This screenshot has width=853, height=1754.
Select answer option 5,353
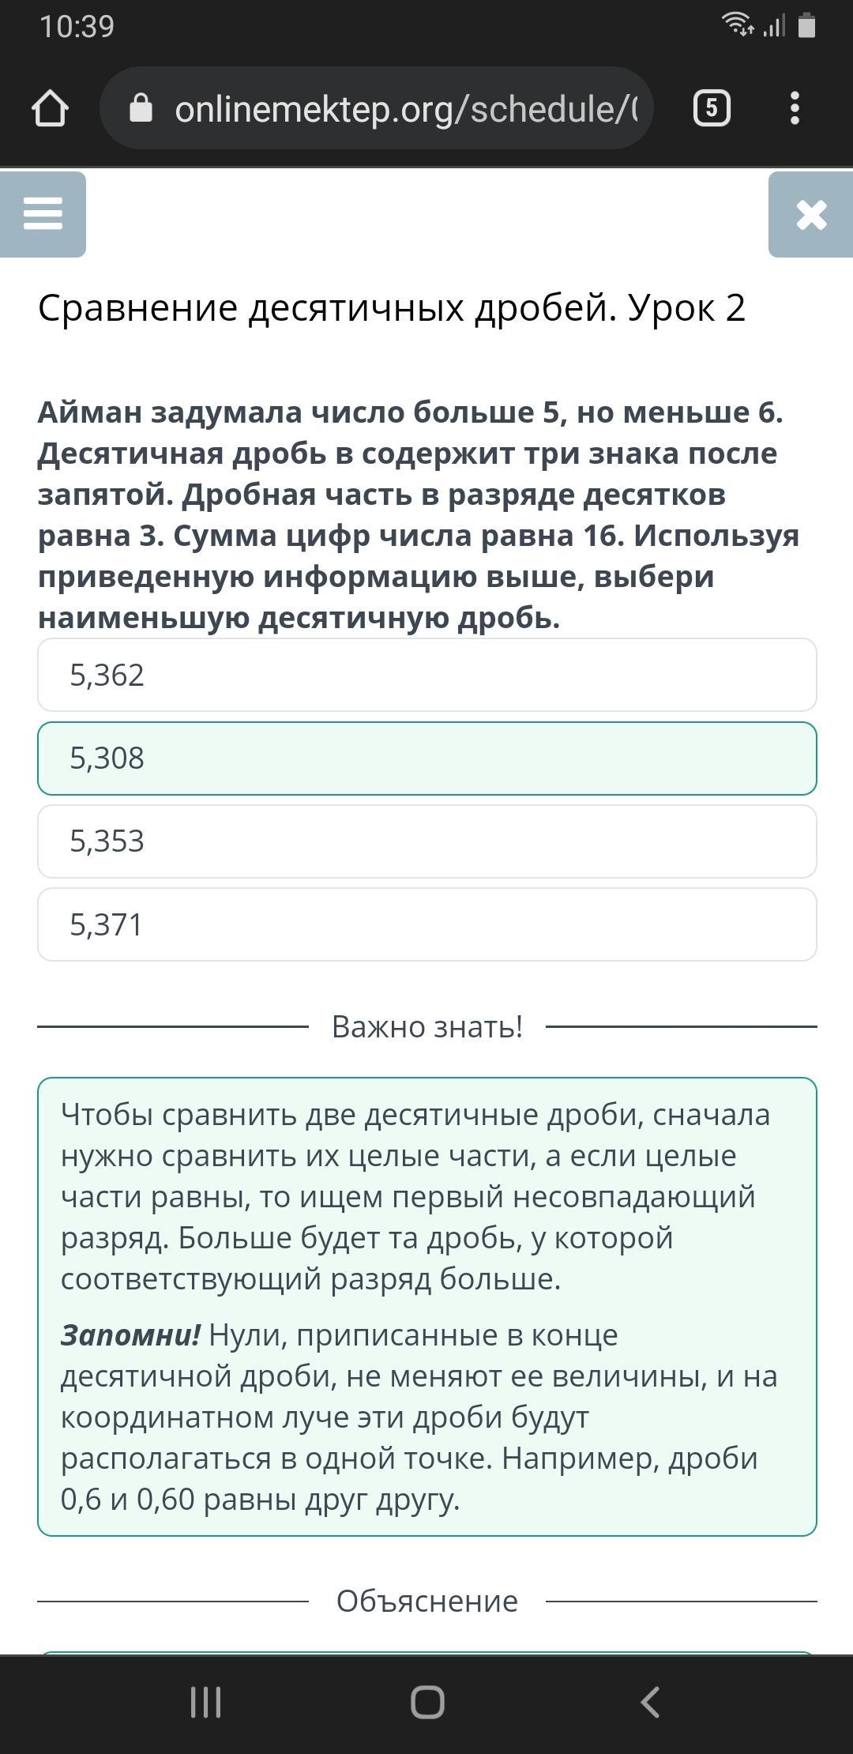click(427, 841)
